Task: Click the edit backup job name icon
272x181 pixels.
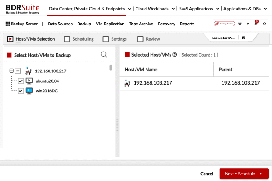Action: (x=243, y=38)
